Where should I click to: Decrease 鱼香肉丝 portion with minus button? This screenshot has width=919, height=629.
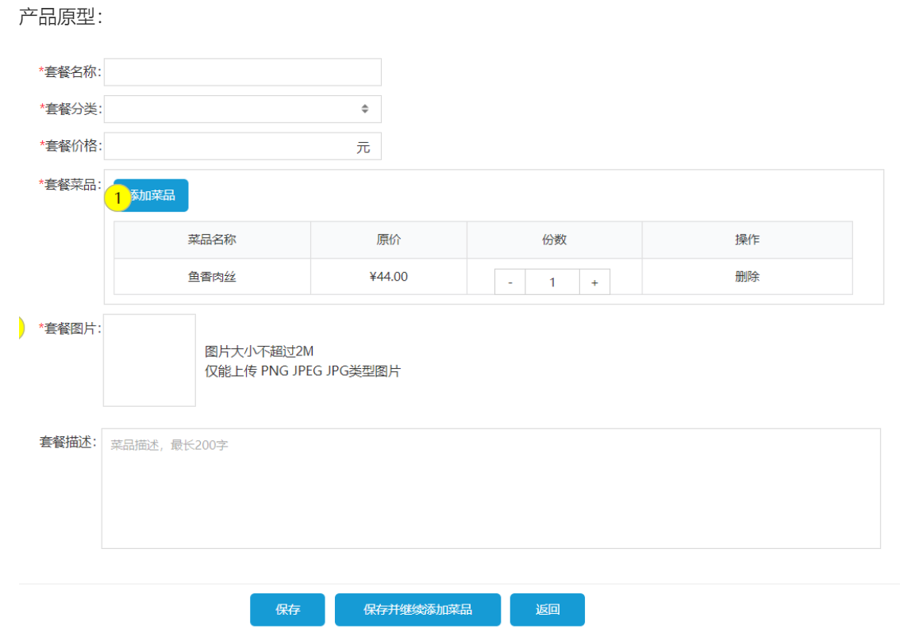pos(510,282)
